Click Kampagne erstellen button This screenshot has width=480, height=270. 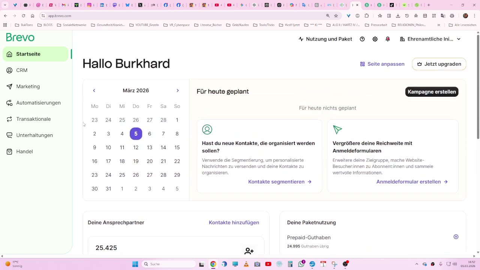click(x=432, y=92)
